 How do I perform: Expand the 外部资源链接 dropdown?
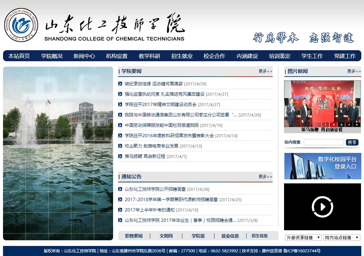click(x=303, y=238)
